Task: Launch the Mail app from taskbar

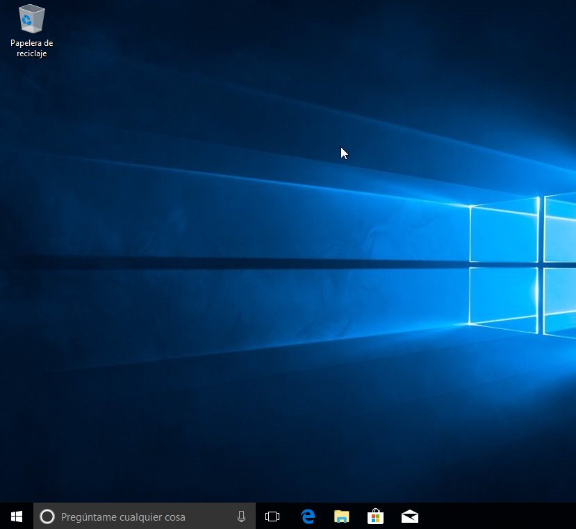Action: (409, 517)
